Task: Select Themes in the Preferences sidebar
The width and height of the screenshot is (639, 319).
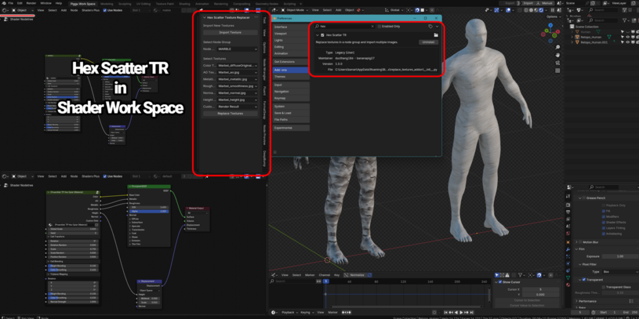Action: (291, 77)
